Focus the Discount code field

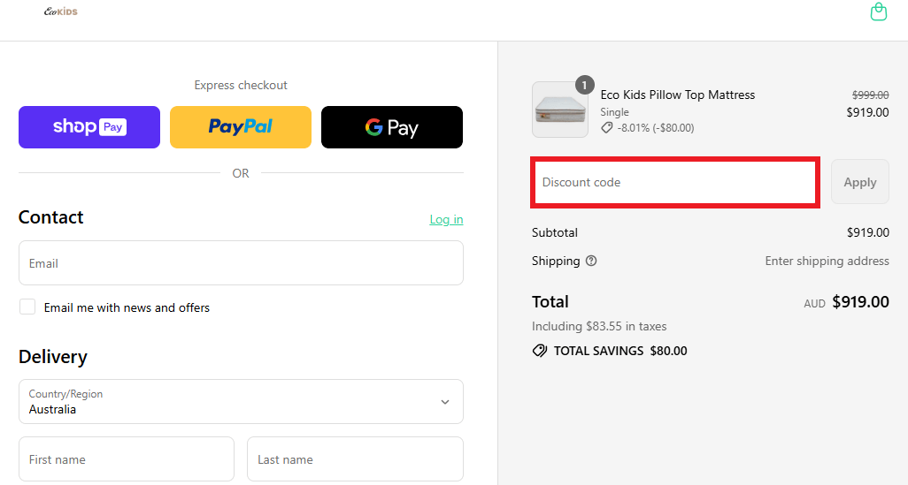tap(674, 183)
